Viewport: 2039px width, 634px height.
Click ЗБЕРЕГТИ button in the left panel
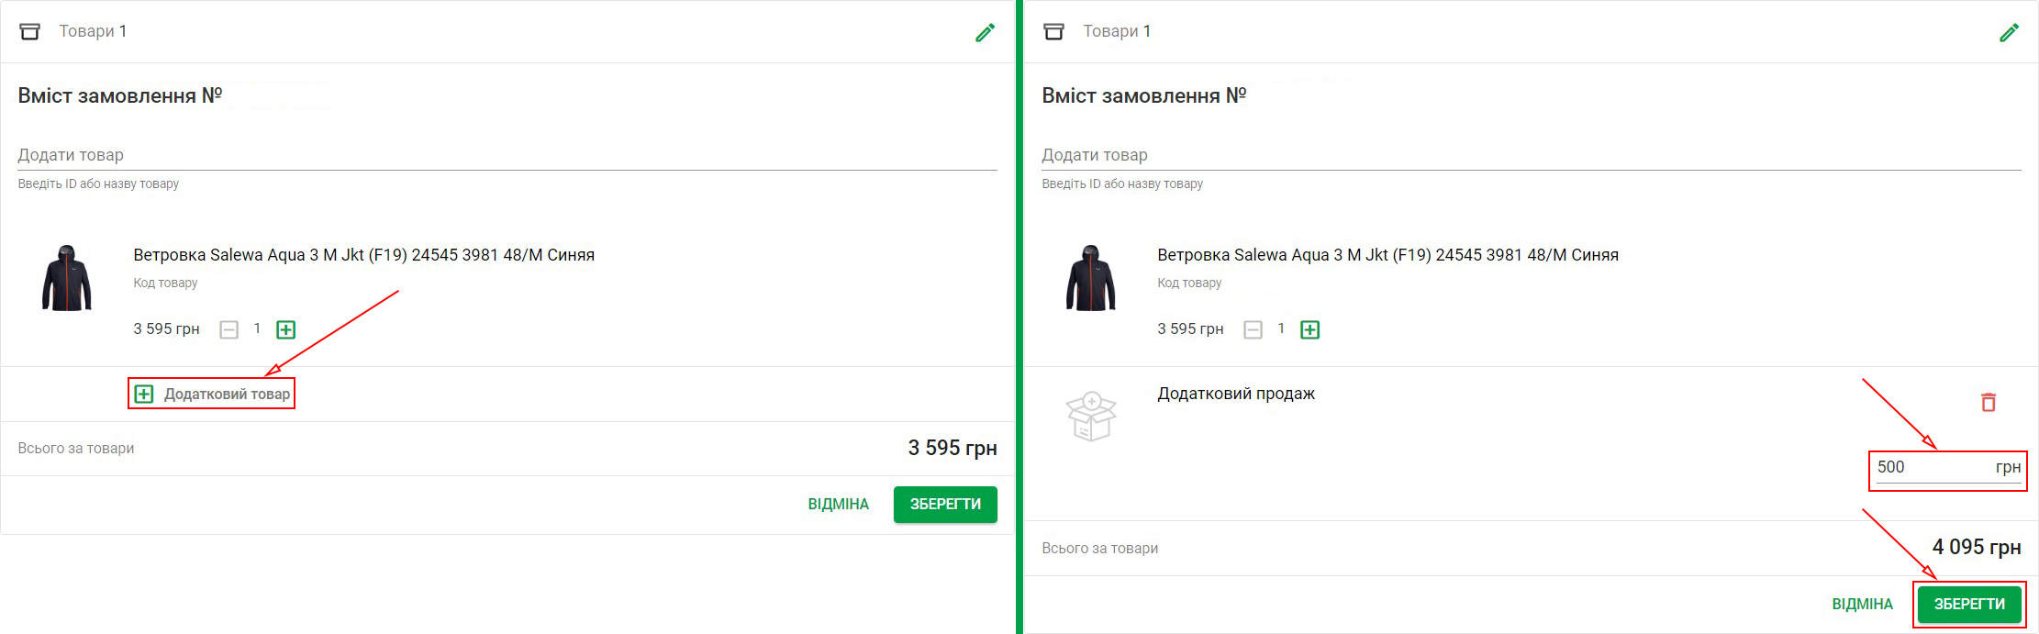945,505
